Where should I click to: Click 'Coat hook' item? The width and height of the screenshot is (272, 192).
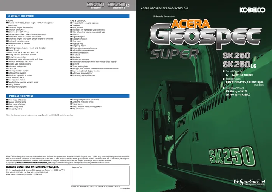[76, 41]
